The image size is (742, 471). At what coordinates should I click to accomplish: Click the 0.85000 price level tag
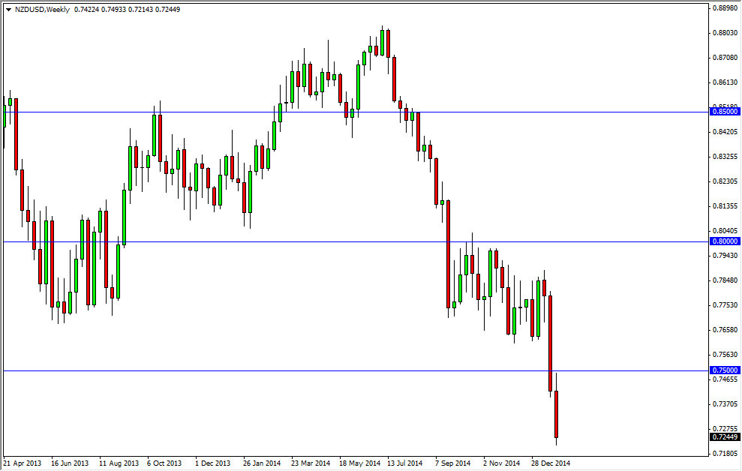tap(726, 110)
